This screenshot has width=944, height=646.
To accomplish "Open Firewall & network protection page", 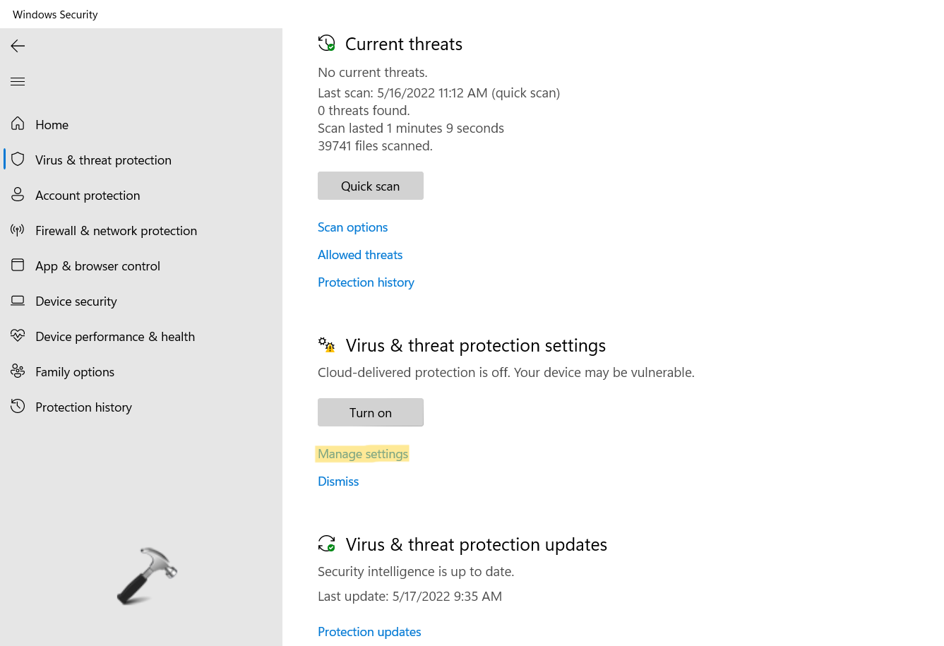I will coord(116,231).
